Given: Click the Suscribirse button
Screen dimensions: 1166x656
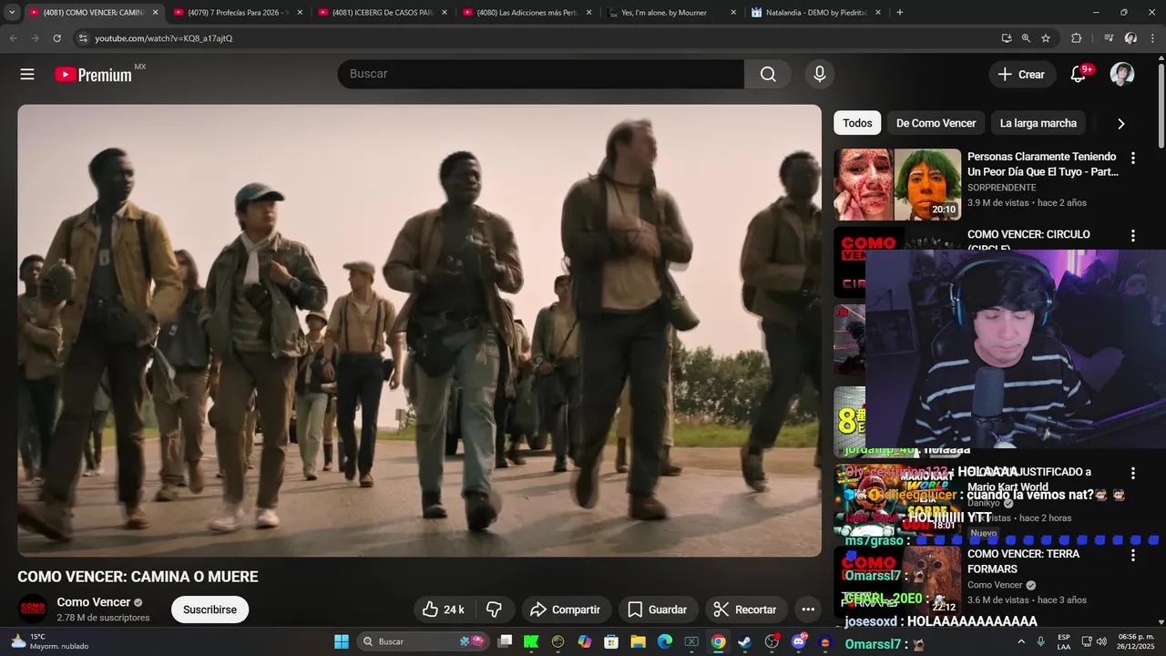Looking at the screenshot, I should click(210, 610).
